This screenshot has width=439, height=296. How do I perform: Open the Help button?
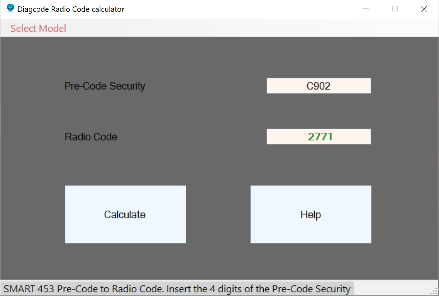click(x=311, y=214)
